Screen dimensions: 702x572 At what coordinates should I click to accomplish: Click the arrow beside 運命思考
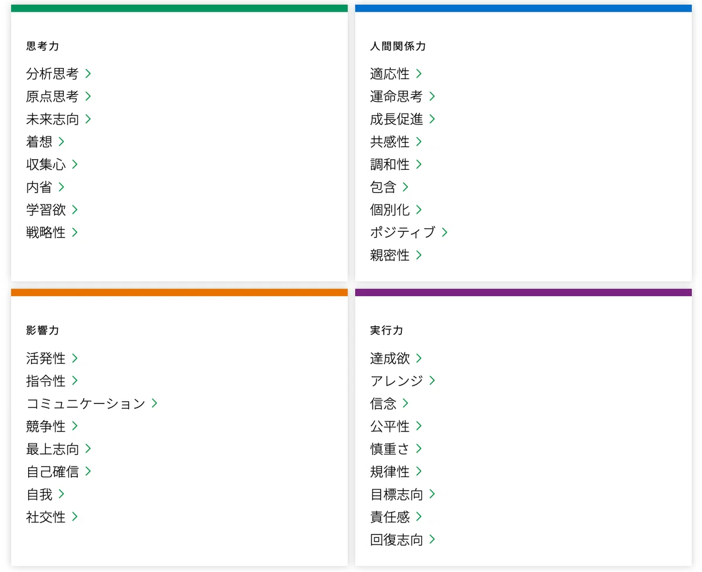pyautogui.click(x=432, y=96)
